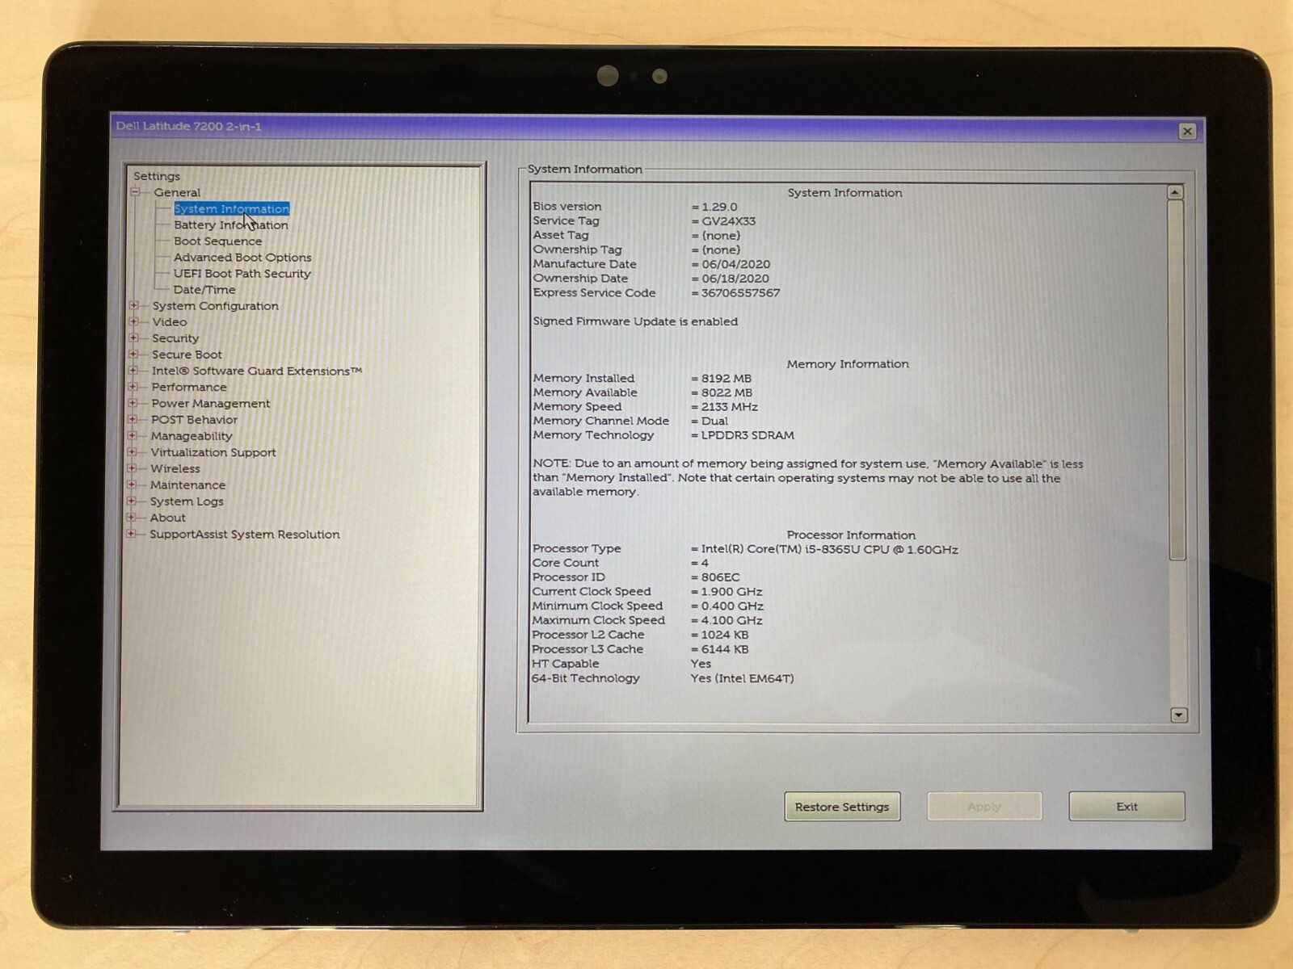
Task: Click the Bios version value 1.29.0
Action: tap(719, 207)
